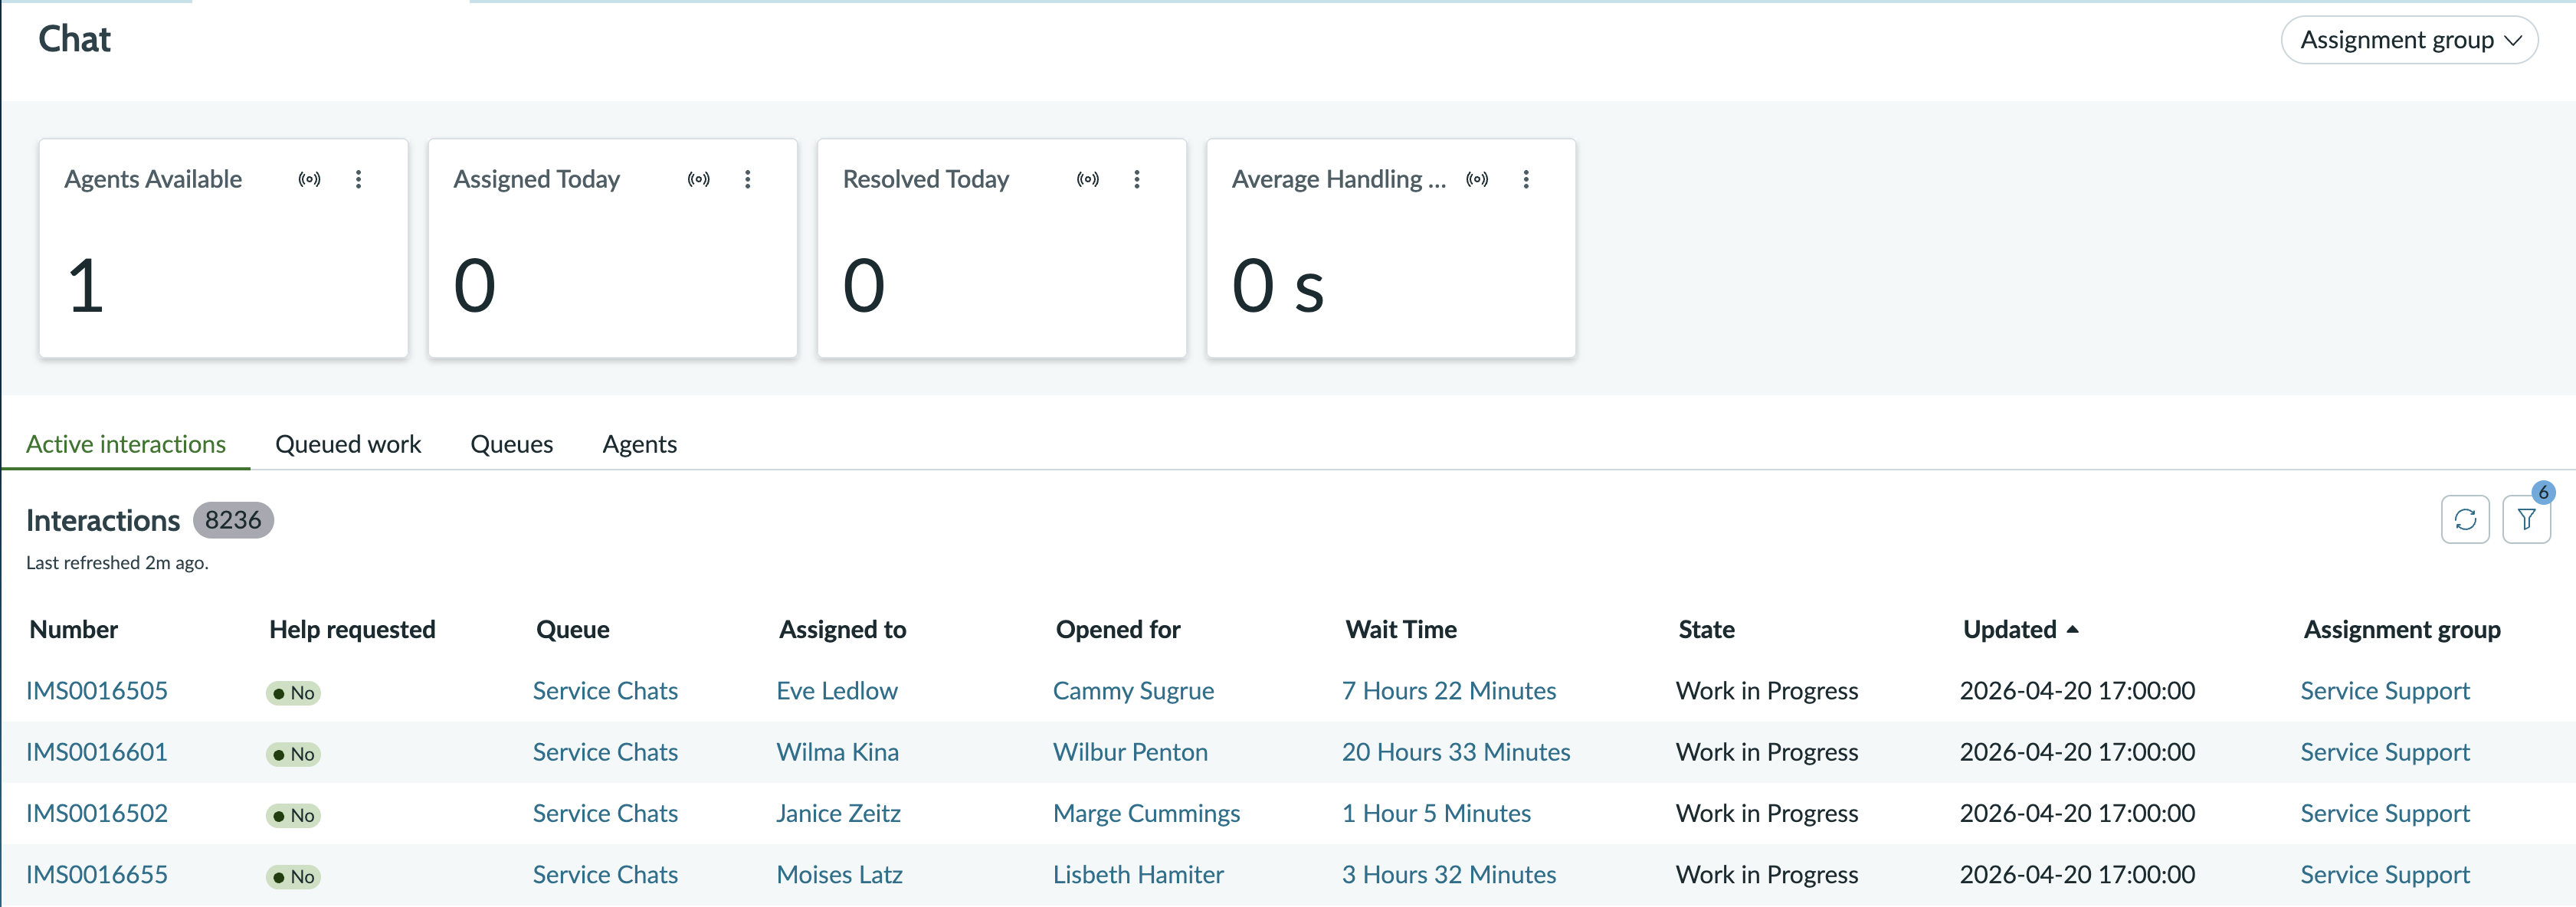The width and height of the screenshot is (2576, 907).
Task: Sort by Wait Time column header
Action: coord(1401,629)
